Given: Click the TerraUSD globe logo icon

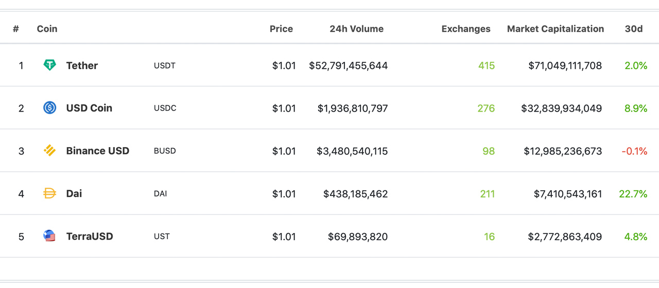Looking at the screenshot, I should coord(49,236).
